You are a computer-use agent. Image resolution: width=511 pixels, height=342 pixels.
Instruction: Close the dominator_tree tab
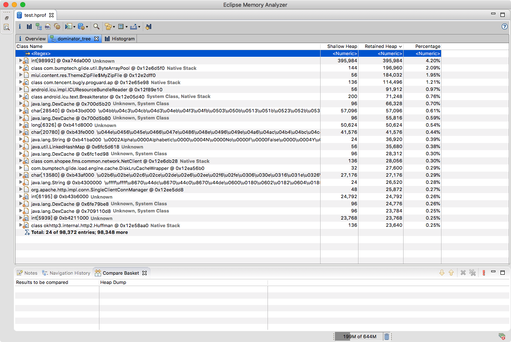tap(96, 39)
